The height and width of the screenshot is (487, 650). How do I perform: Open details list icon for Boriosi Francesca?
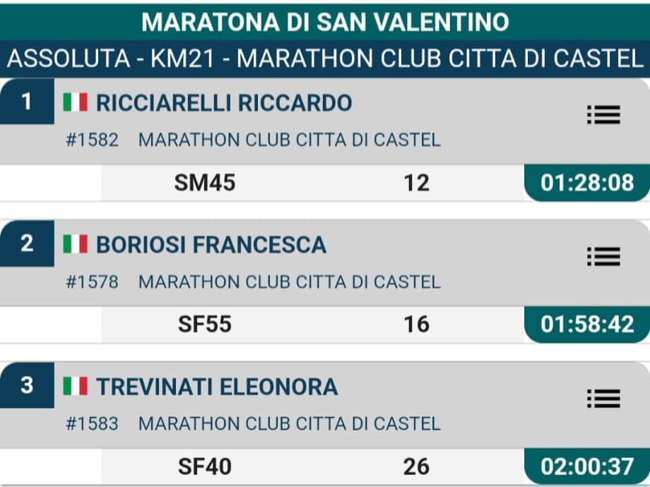click(603, 257)
